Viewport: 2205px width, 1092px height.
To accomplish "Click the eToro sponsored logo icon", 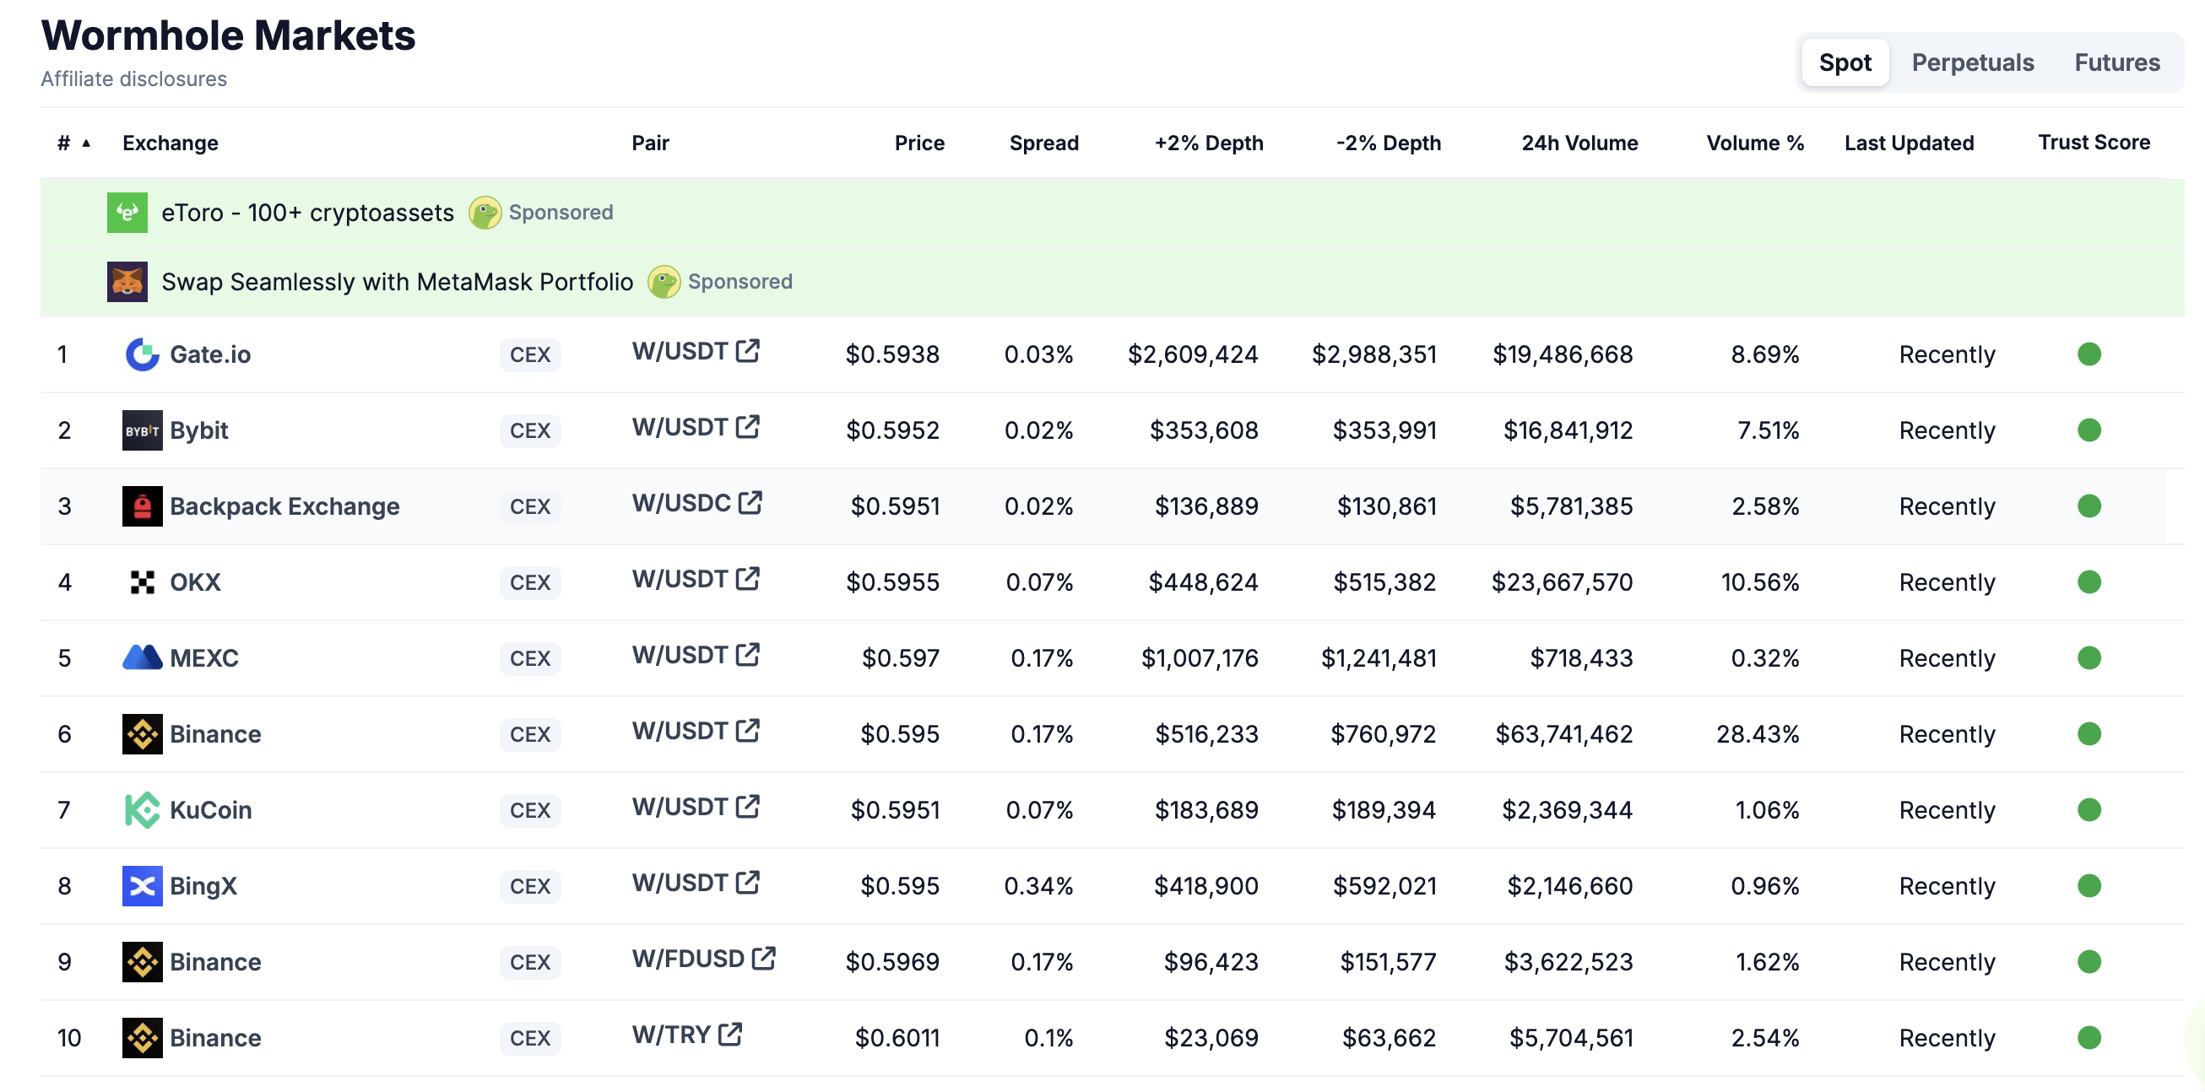I will [x=127, y=212].
